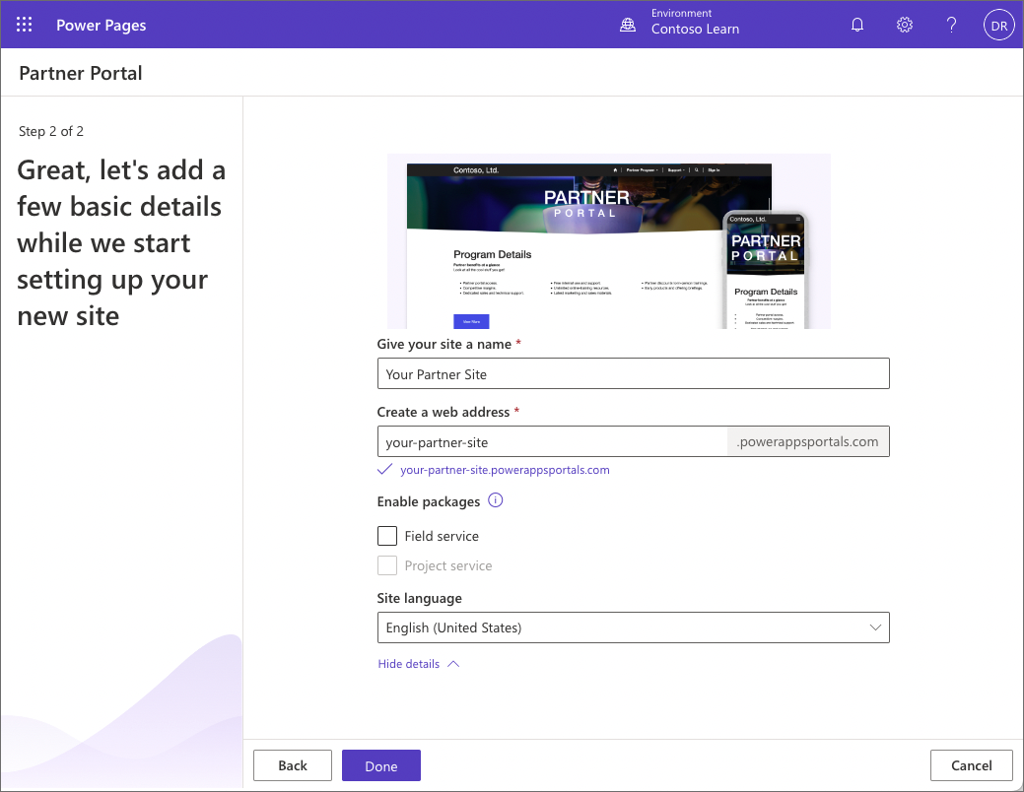Viewport: 1024px width, 792px height.
Task: Click the Enable packages info icon
Action: pyautogui.click(x=496, y=500)
